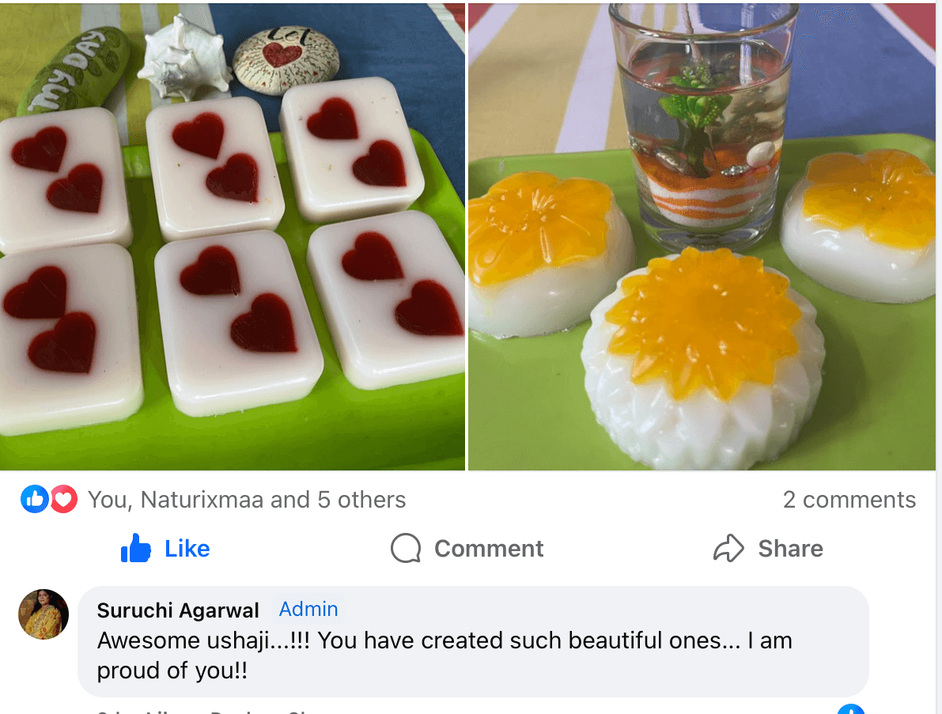Click the Admin badge beside Suruchi Agarwal
Viewport: 942px width, 714px height.
pos(308,609)
